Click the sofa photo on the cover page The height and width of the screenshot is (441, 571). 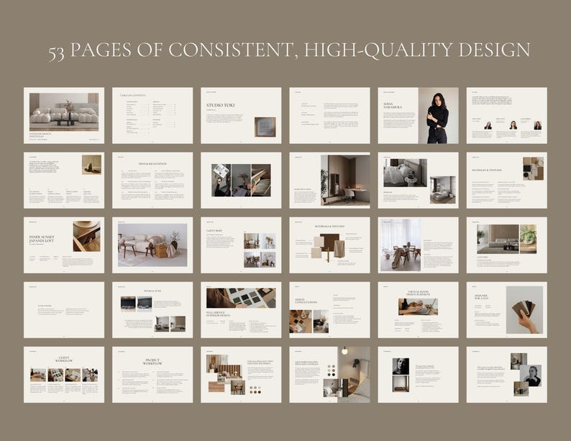pyautogui.click(x=64, y=112)
